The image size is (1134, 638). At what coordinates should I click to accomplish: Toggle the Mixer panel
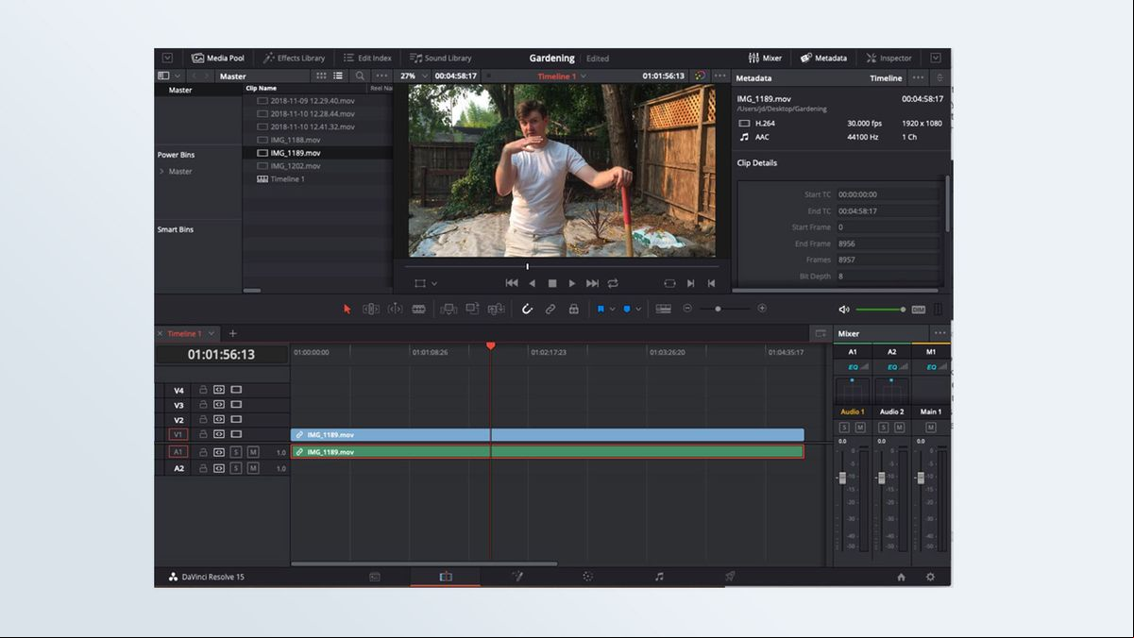coord(765,58)
